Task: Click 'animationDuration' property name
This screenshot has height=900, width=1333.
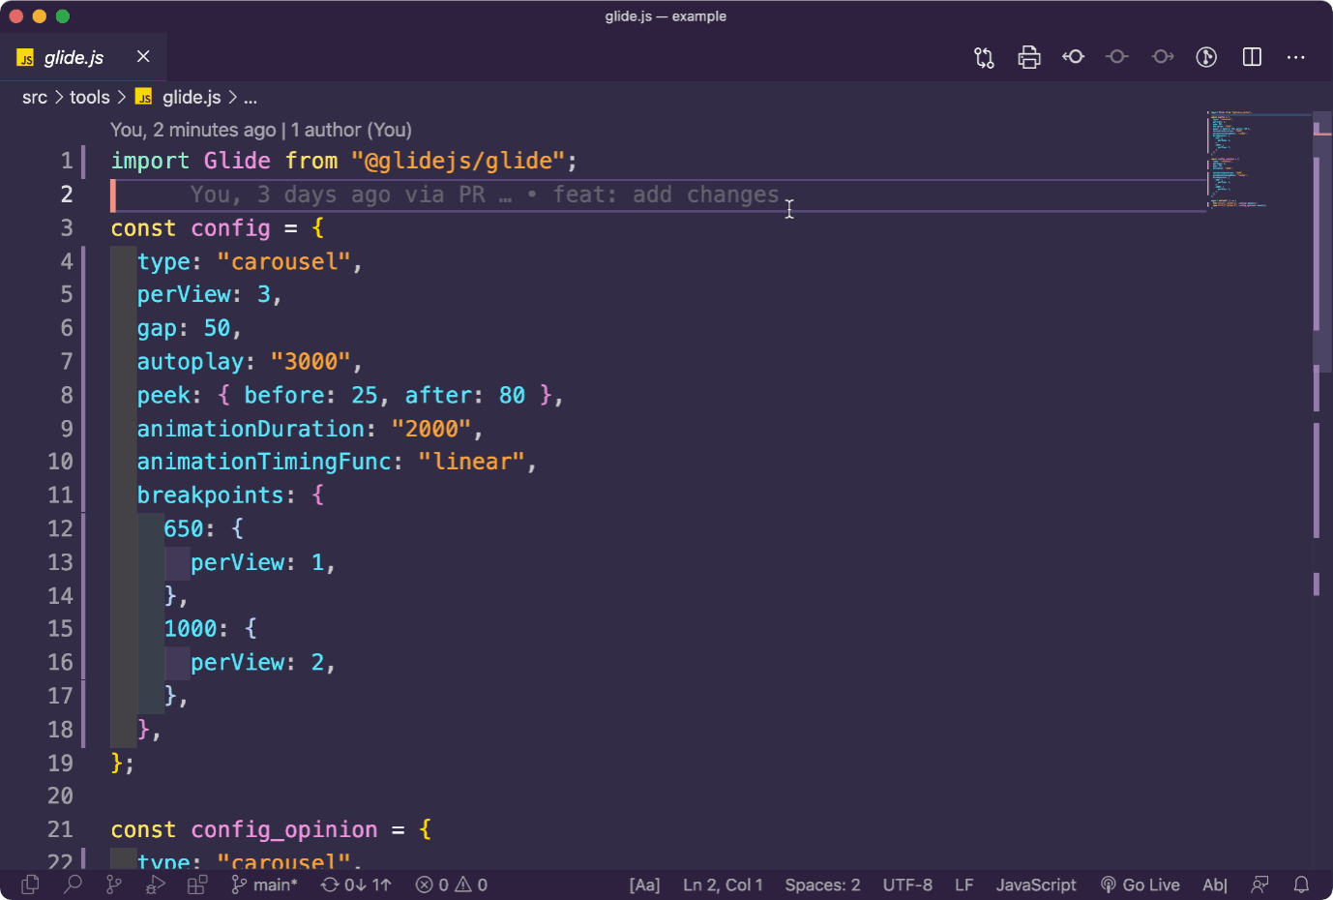Action: [x=251, y=428]
